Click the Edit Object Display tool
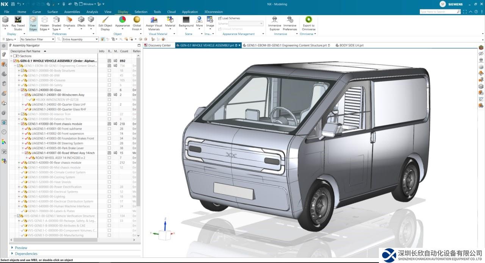 pyautogui.click(x=105, y=23)
